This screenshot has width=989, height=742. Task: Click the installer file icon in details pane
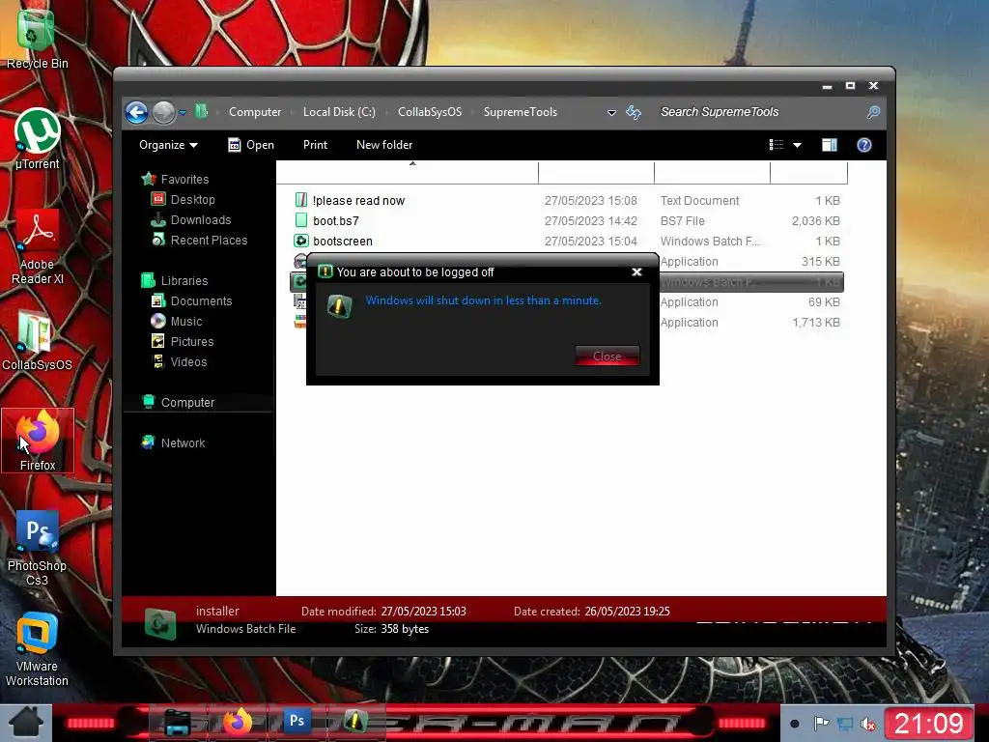(160, 623)
